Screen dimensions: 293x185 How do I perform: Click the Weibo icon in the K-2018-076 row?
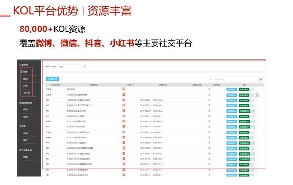point(124,159)
